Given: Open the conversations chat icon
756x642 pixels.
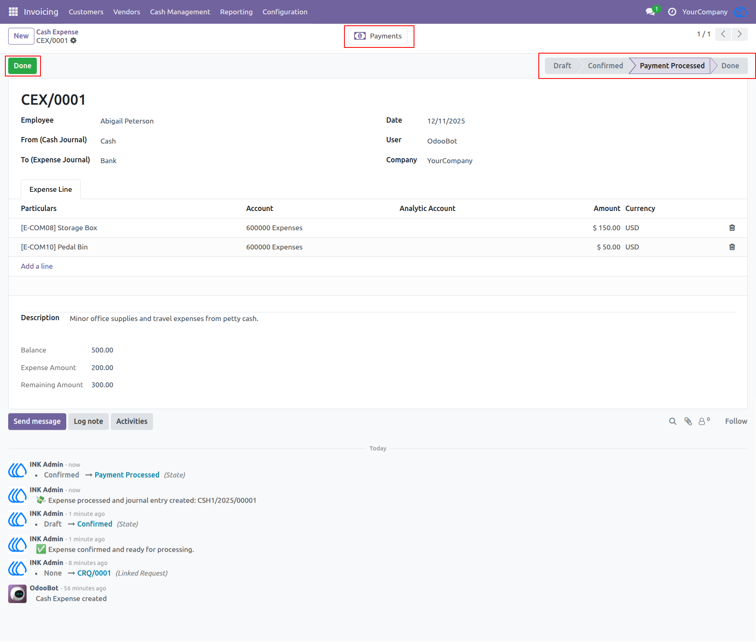Looking at the screenshot, I should pos(650,12).
